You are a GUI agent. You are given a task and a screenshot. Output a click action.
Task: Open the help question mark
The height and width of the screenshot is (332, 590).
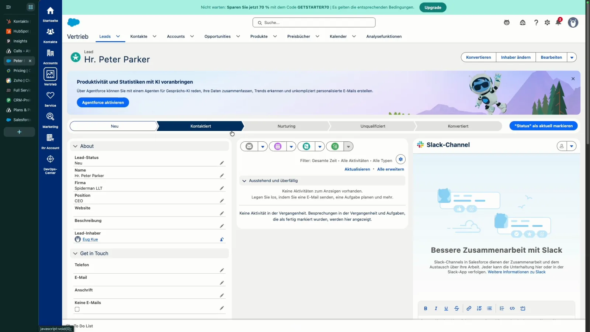(536, 23)
